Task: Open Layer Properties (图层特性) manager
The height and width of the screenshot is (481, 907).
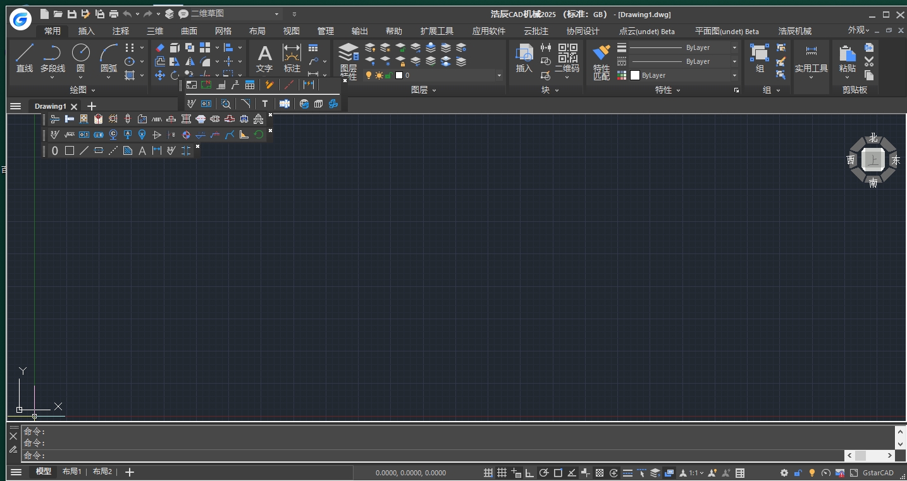Action: pyautogui.click(x=349, y=61)
